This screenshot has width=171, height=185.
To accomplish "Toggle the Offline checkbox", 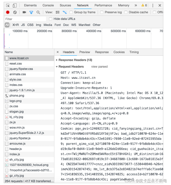I will pyautogui.click(x=154, y=12).
